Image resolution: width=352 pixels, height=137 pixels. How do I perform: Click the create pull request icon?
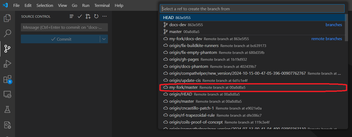pos(88,16)
